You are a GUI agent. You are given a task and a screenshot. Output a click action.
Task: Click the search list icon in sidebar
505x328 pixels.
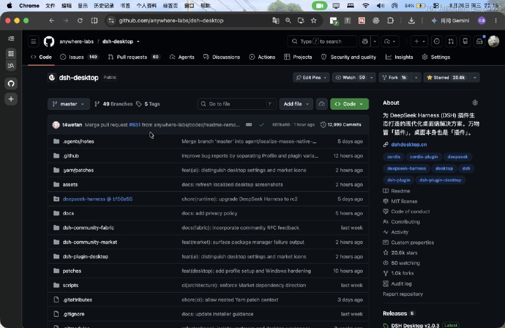11,66
